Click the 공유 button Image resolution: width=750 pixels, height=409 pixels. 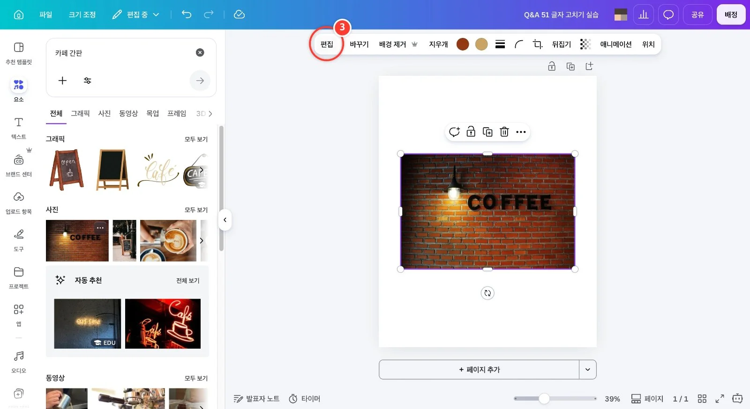(x=697, y=15)
